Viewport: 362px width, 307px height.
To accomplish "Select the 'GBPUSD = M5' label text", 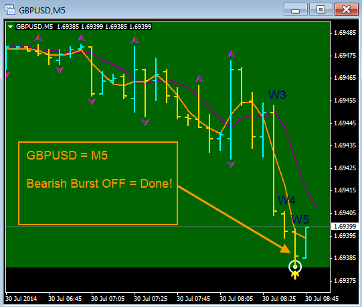I will (x=67, y=156).
